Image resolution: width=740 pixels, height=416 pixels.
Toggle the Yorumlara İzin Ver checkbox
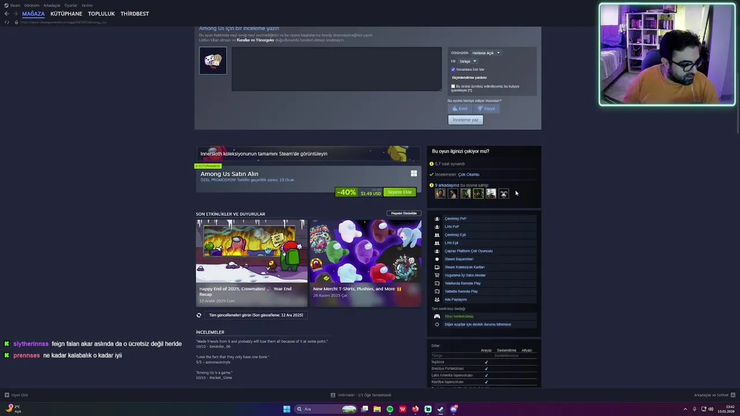[x=453, y=69]
